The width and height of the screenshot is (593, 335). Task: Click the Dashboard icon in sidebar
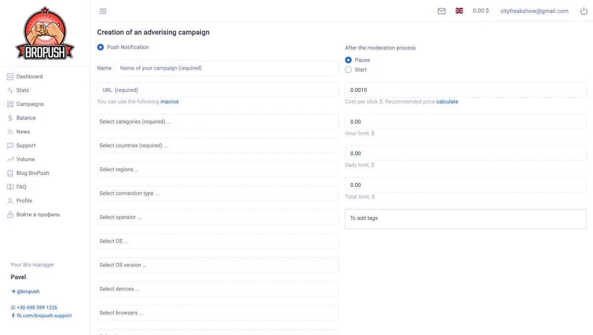point(10,77)
